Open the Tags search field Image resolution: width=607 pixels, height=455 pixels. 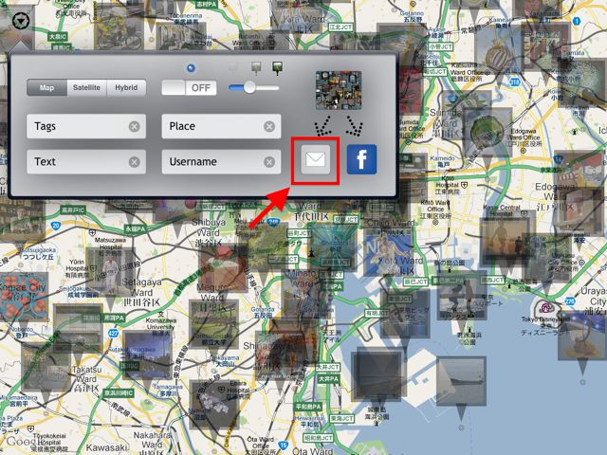click(86, 126)
